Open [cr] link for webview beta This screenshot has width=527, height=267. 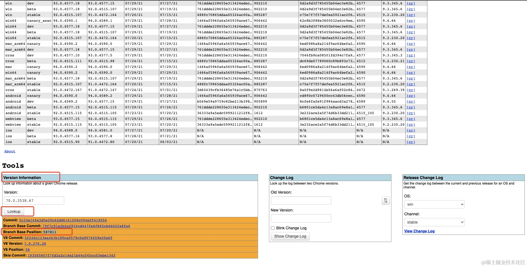pos(411,119)
